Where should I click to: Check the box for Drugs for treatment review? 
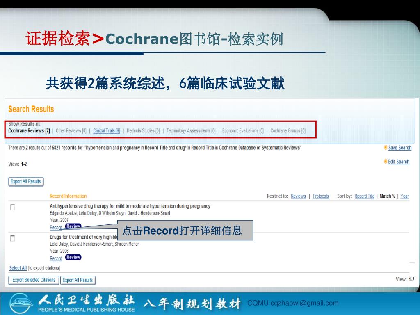coord(12,238)
